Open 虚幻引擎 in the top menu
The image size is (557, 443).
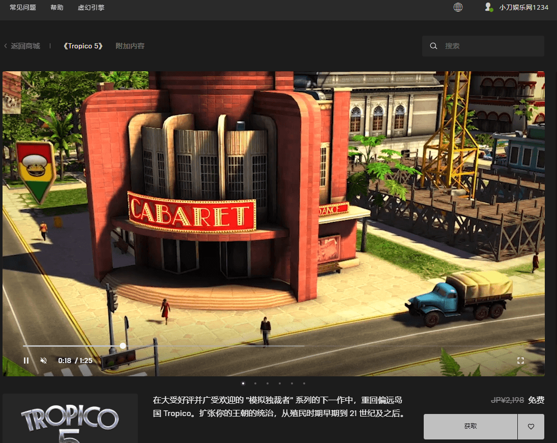pyautogui.click(x=91, y=8)
